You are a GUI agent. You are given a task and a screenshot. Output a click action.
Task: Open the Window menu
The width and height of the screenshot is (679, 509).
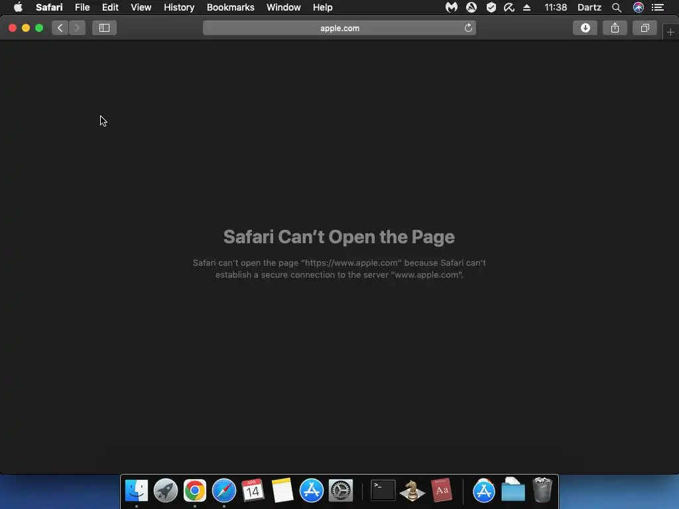pos(284,7)
